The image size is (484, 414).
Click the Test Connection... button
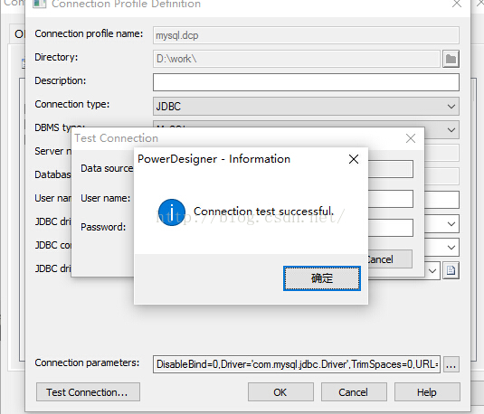point(88,392)
